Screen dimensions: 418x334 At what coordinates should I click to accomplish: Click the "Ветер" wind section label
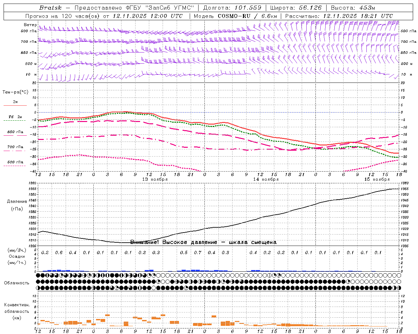30,25
